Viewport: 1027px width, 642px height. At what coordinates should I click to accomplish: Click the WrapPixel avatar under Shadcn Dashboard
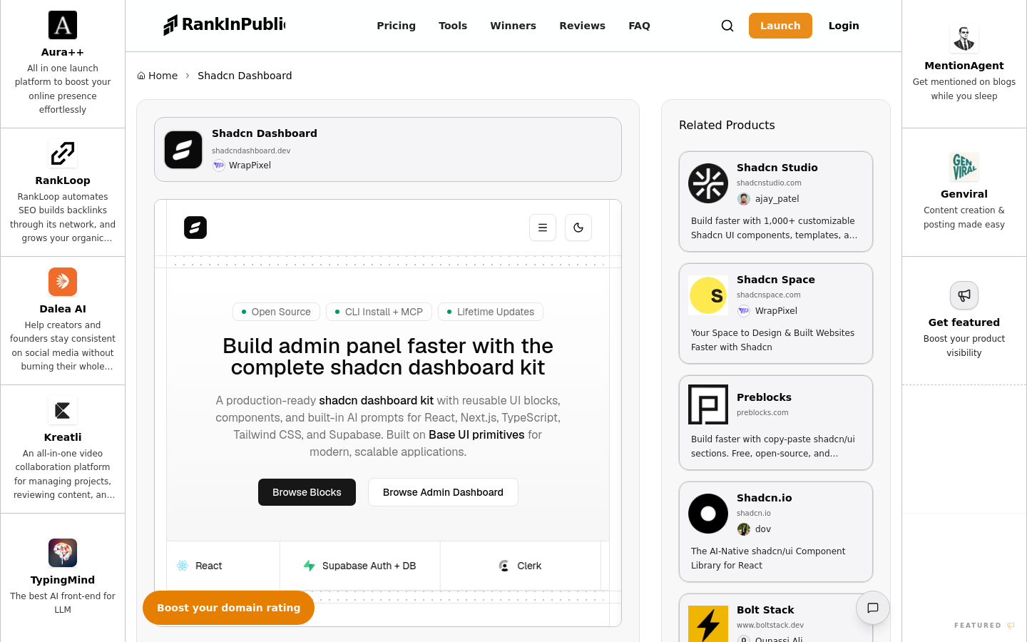point(219,165)
